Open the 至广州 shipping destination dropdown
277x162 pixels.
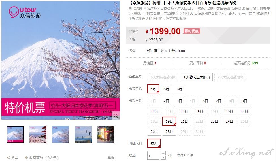click(x=161, y=51)
